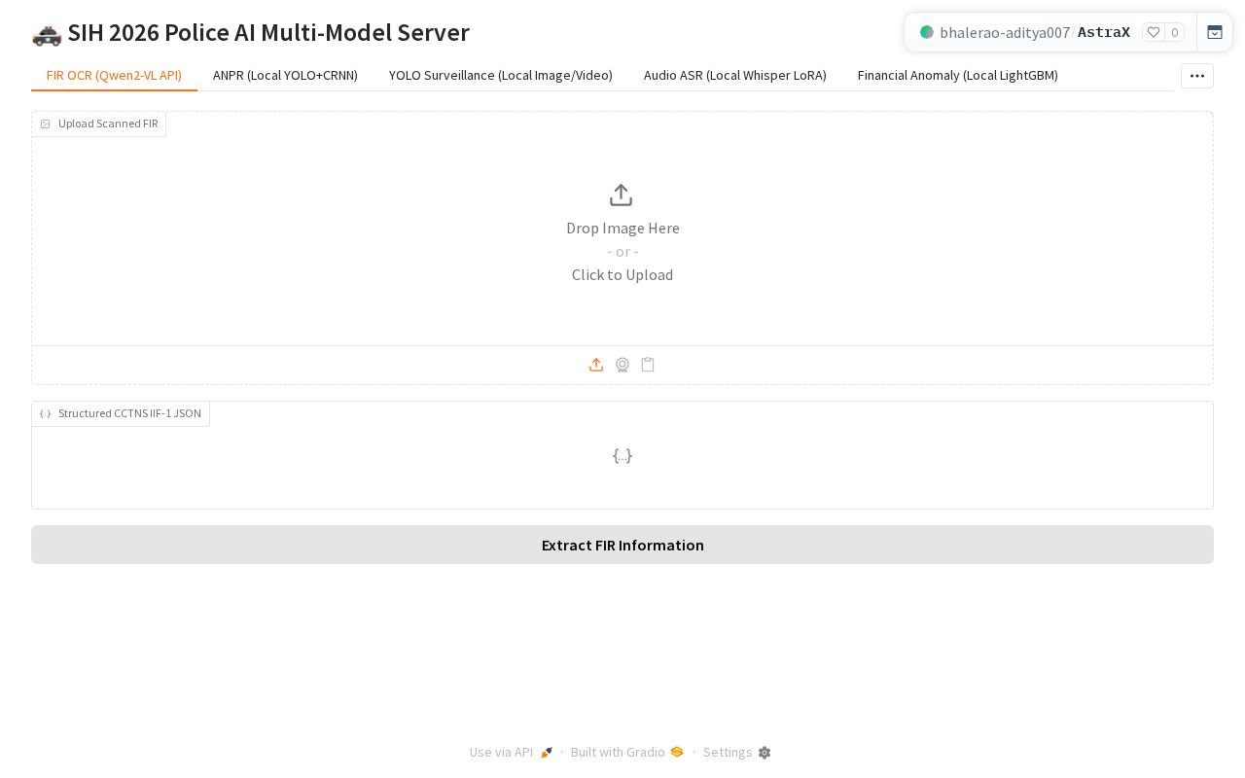
Task: Click the Gradio logo icon in footer
Action: [677, 752]
